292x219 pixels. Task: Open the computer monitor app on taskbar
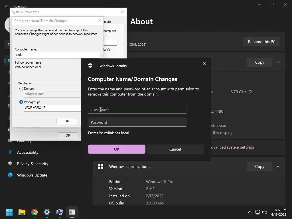[x=60, y=212]
